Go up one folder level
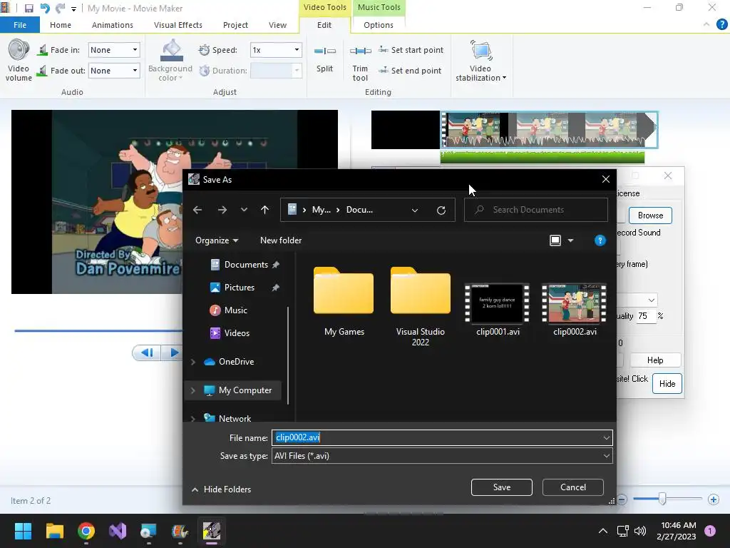The image size is (730, 548). click(x=265, y=210)
